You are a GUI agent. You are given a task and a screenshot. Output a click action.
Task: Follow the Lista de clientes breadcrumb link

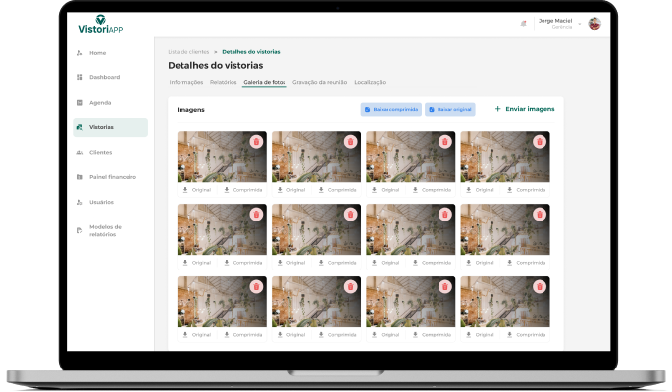[188, 51]
